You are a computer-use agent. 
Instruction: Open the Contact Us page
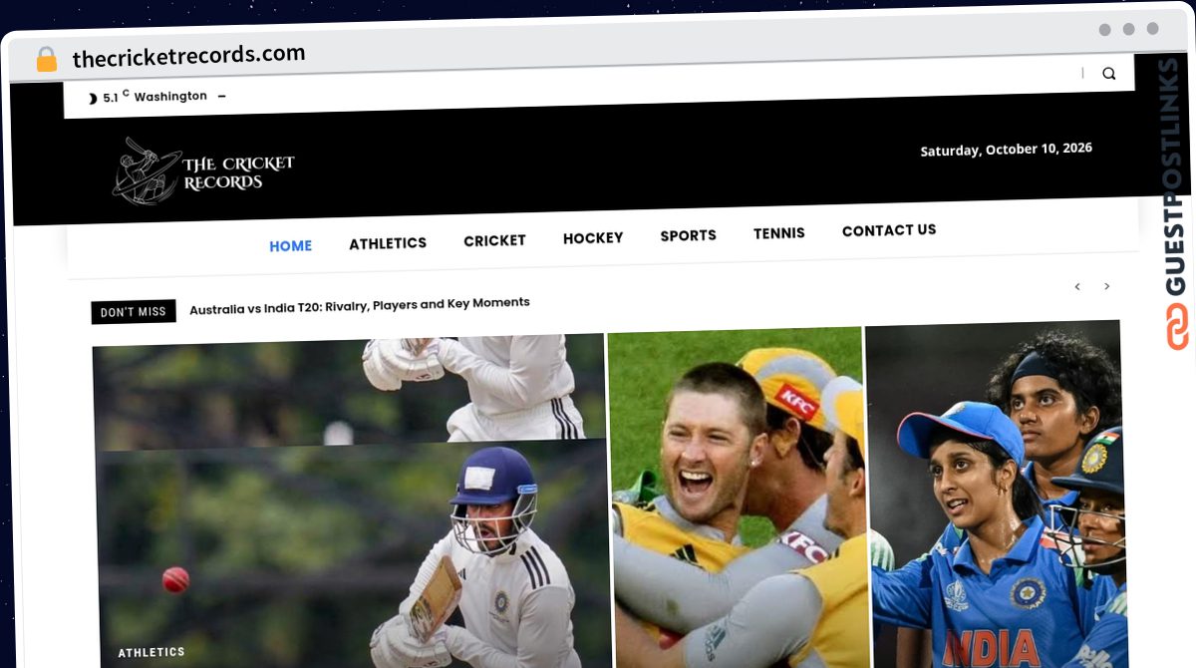889,230
